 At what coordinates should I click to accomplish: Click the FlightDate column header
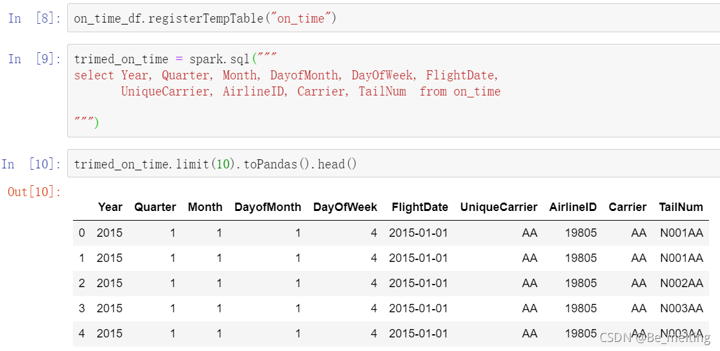[420, 207]
